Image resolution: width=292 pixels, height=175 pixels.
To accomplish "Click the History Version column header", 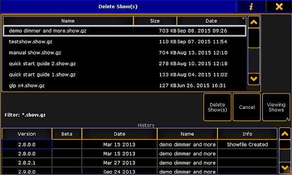I will (27, 134).
